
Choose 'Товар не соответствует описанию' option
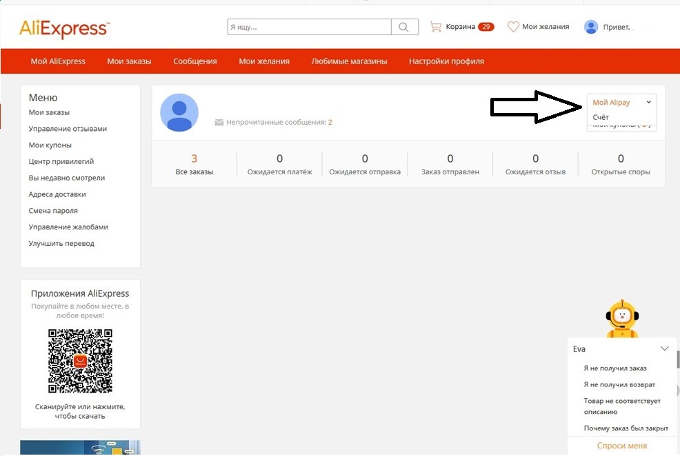click(622, 406)
